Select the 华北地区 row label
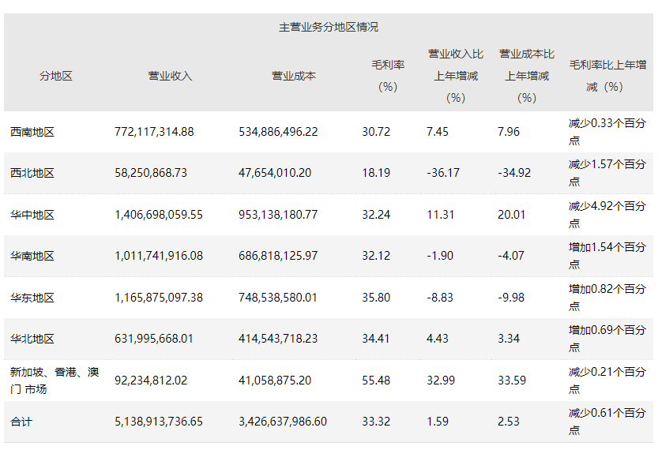658x450 pixels. coord(32,339)
